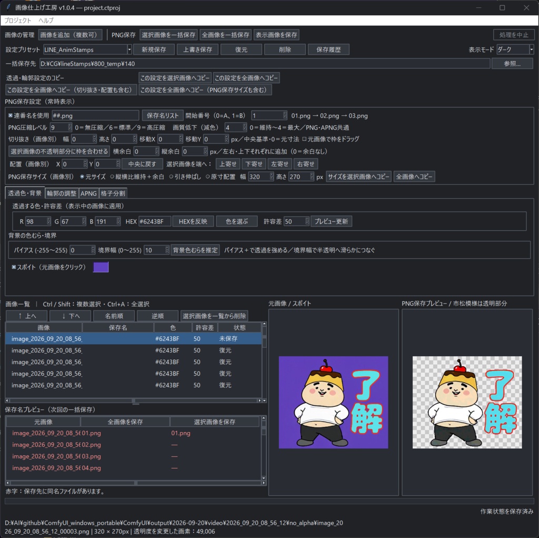The image size is (539, 538).
Task: Click 名前順 sort button
Action: 114,316
